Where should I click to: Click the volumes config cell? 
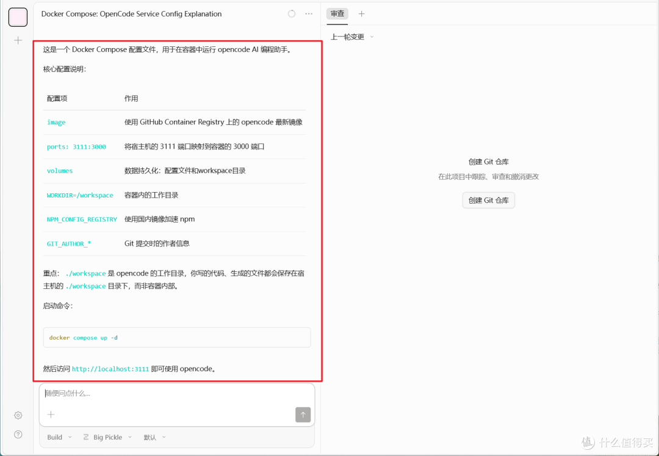point(60,171)
